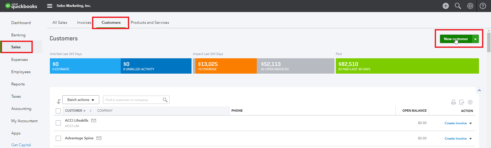Click the Get Capital link

(x=21, y=145)
